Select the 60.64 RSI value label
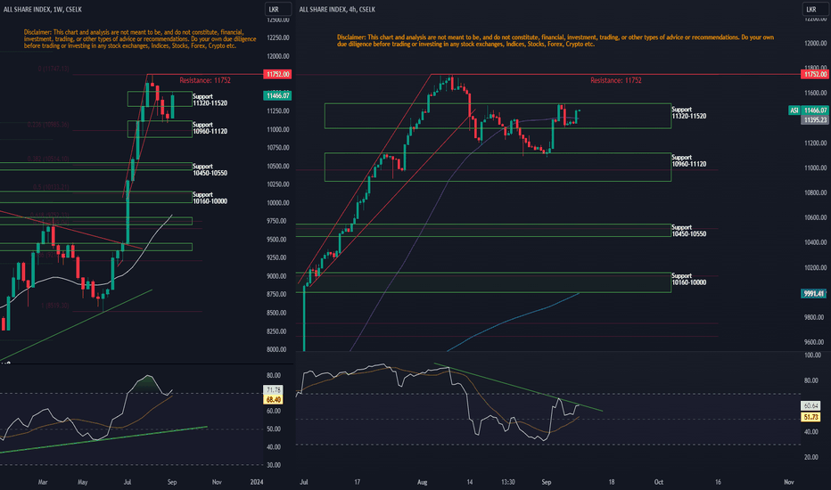Image resolution: width=831 pixels, height=490 pixels. pyautogui.click(x=810, y=405)
